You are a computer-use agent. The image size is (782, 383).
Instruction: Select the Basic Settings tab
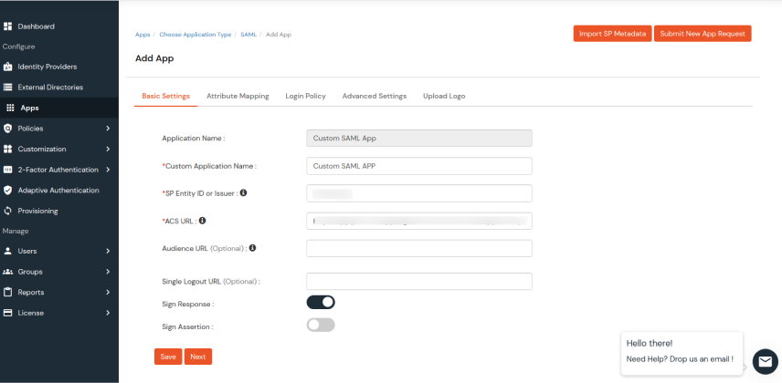coord(166,96)
